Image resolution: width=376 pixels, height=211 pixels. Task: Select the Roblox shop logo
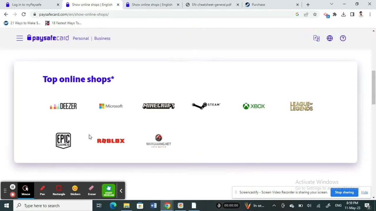pyautogui.click(x=111, y=141)
